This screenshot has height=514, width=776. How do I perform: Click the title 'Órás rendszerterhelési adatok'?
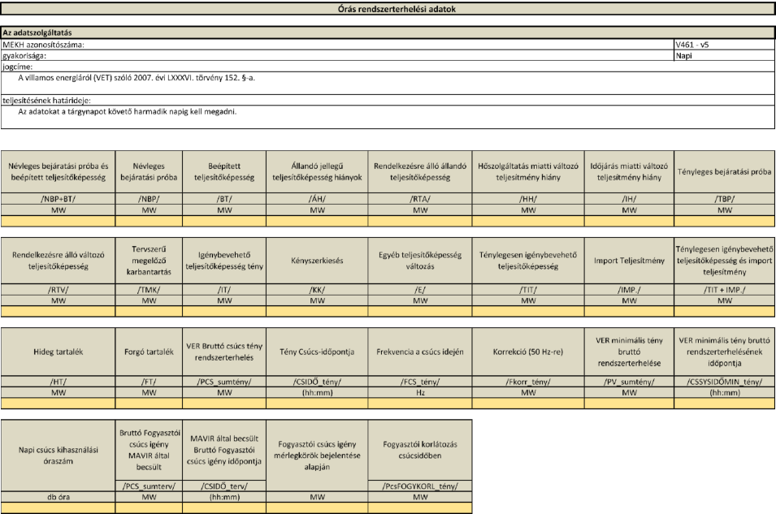click(387, 8)
